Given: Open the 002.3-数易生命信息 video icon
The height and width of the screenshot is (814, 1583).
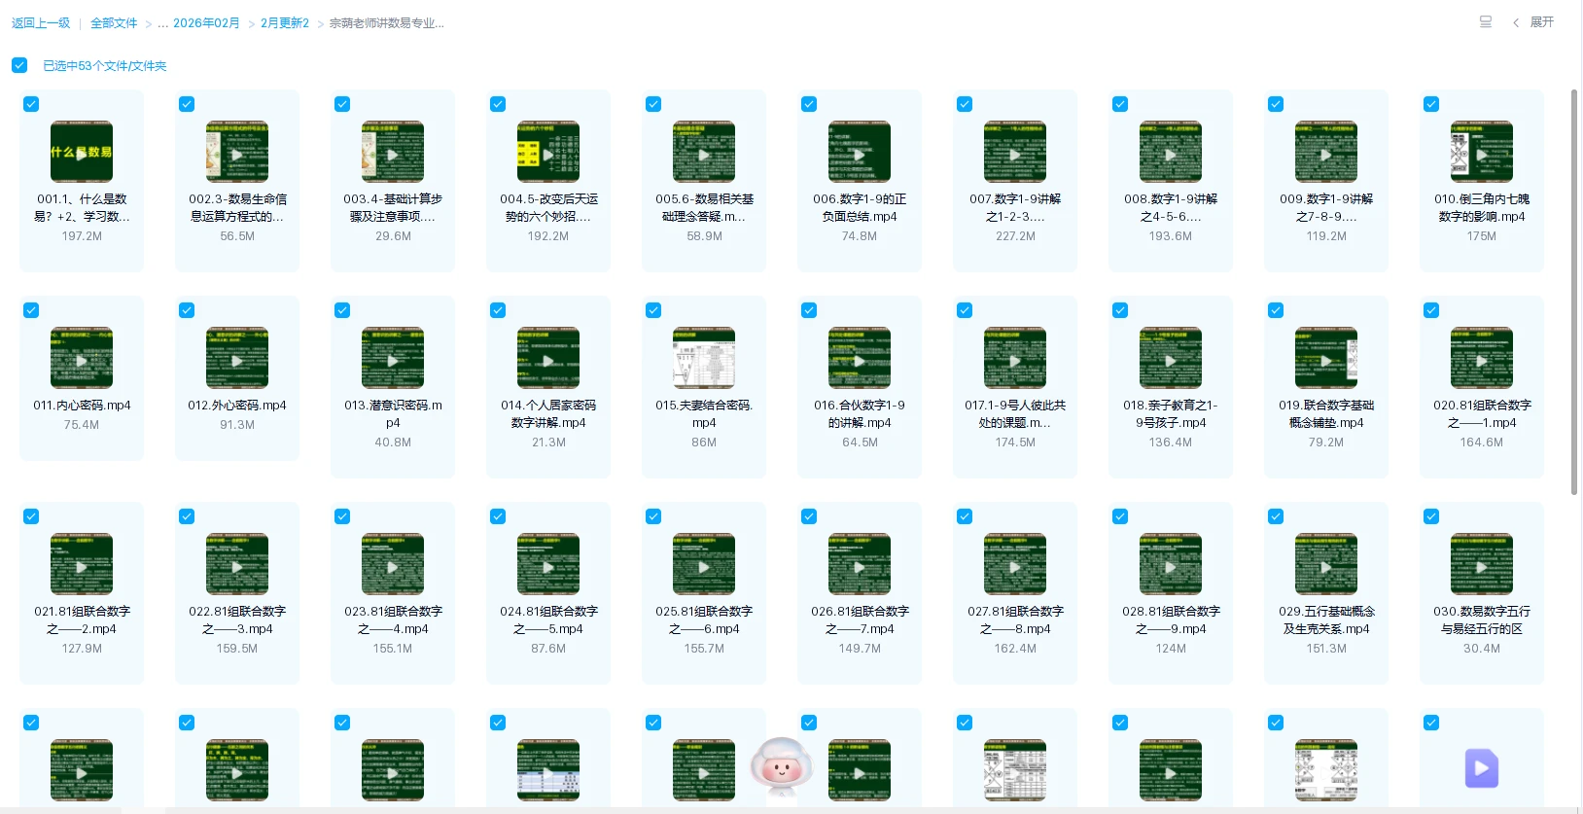Looking at the screenshot, I should tap(237, 152).
